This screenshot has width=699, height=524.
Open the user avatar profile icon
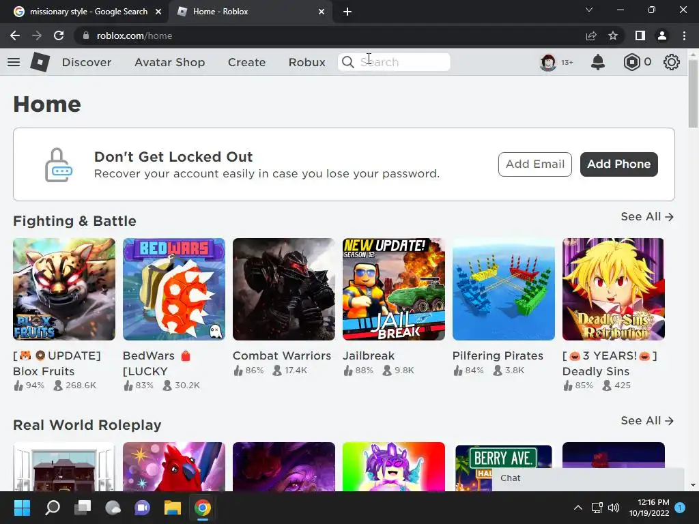click(548, 62)
